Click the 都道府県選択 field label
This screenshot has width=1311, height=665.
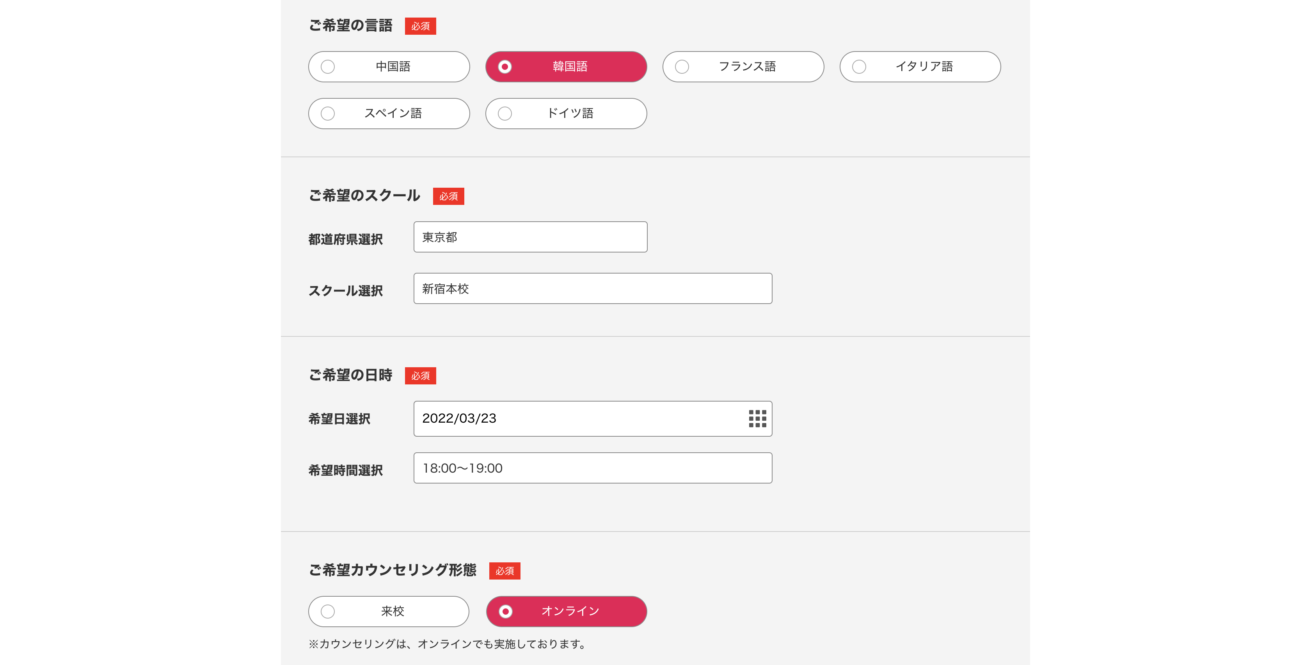pyautogui.click(x=346, y=239)
